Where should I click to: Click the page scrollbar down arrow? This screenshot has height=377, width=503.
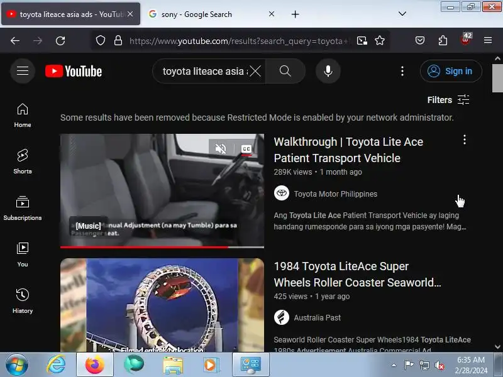[x=497, y=347]
